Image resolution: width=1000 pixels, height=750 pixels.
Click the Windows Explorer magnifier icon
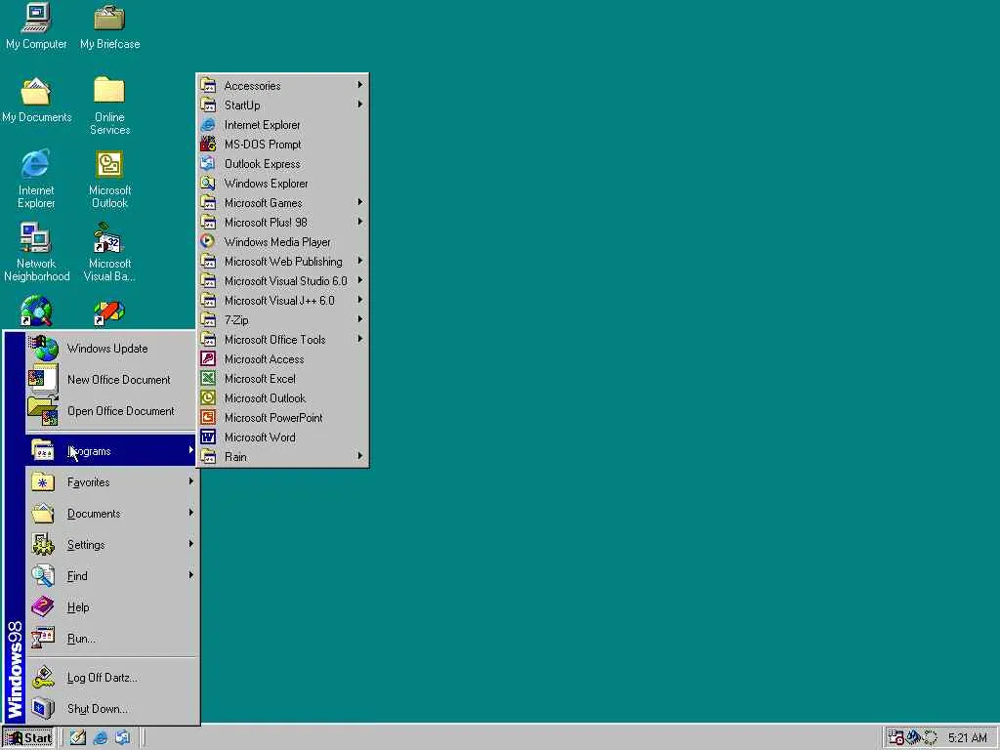208,183
